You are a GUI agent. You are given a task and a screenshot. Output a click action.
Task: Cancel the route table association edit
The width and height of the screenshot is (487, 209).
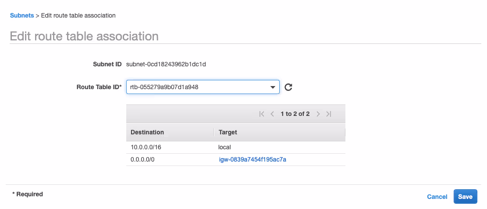tap(437, 197)
